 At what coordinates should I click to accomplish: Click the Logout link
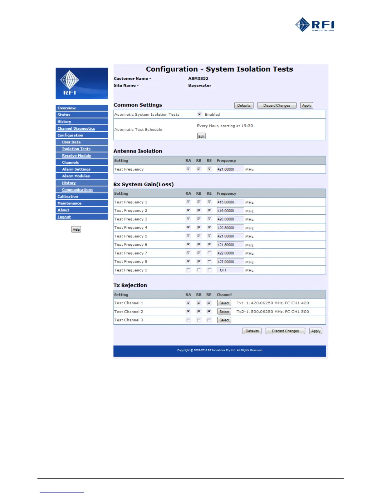[64, 217]
